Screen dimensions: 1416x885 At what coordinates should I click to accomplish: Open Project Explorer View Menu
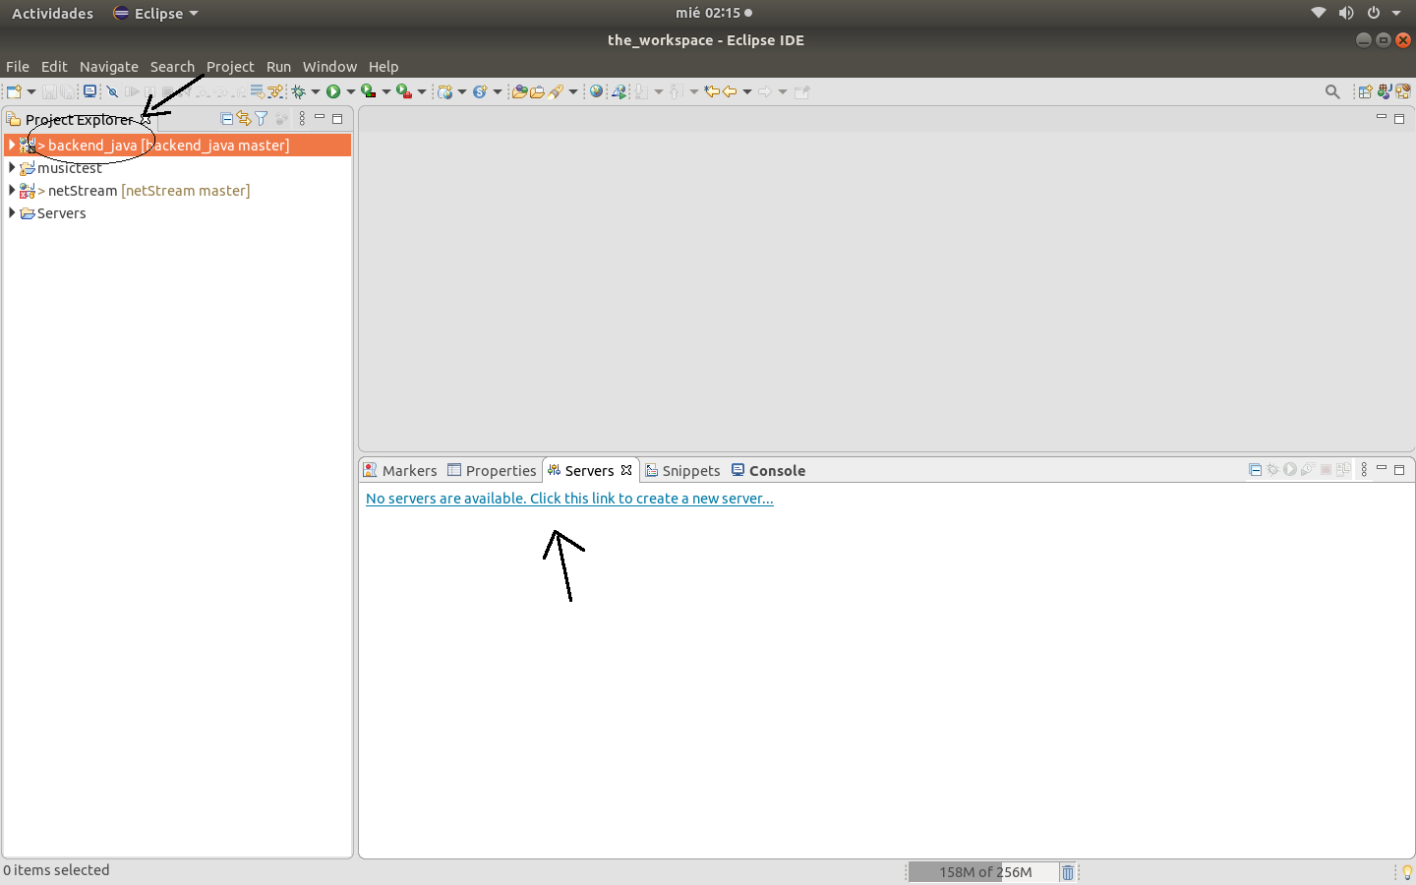[302, 119]
